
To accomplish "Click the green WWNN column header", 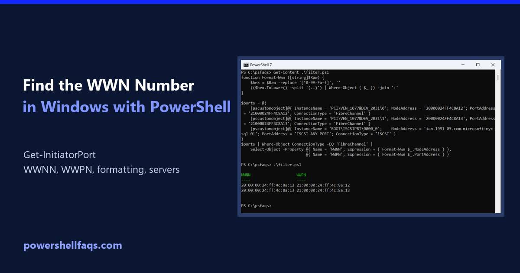I will coord(246,175).
